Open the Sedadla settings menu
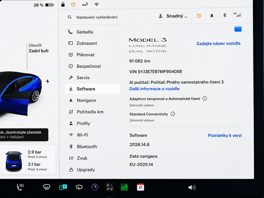264x198 pixels. point(92,32)
